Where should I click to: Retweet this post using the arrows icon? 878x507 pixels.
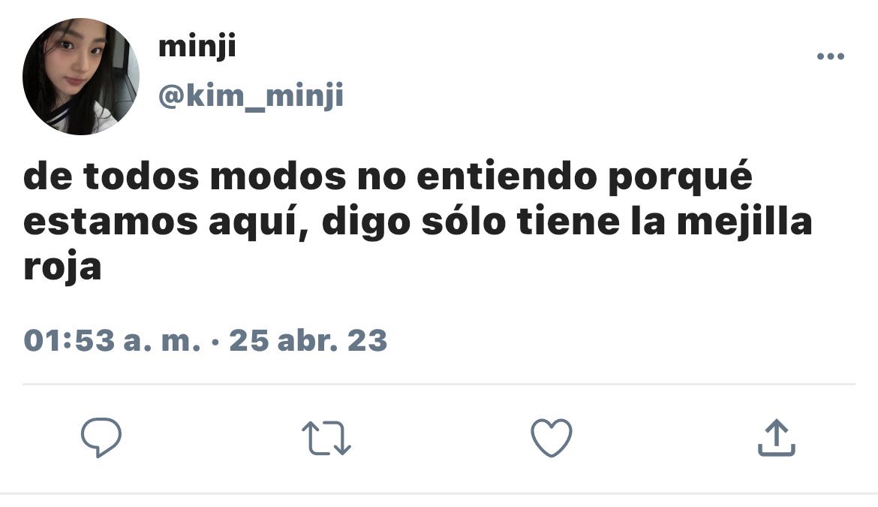[326, 438]
